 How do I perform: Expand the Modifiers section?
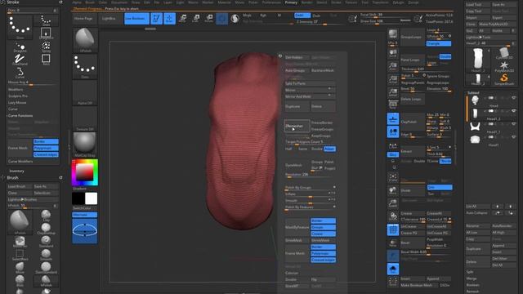point(16,89)
